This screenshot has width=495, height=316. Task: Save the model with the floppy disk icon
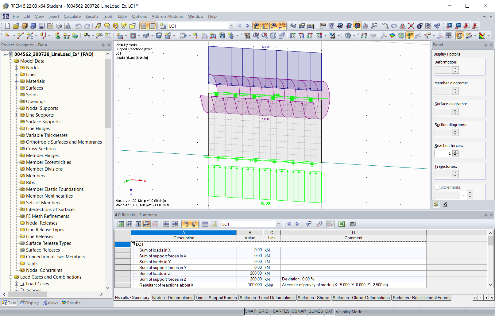(x=42, y=26)
